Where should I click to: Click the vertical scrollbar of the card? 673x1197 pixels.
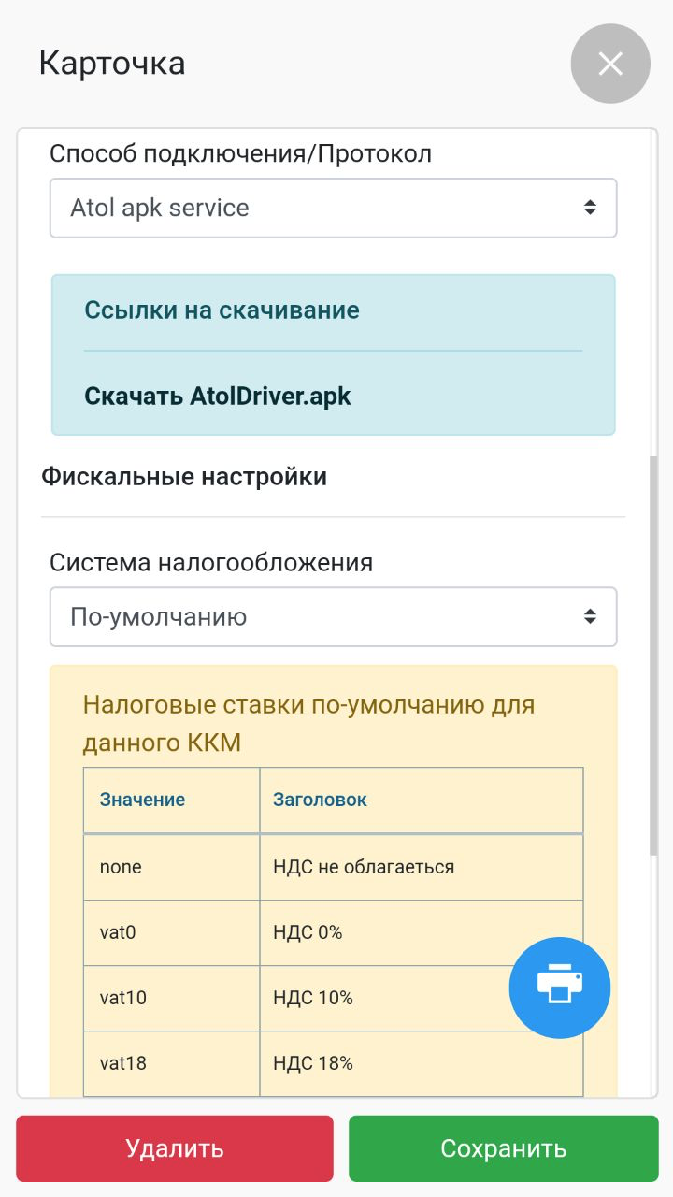tap(652, 655)
